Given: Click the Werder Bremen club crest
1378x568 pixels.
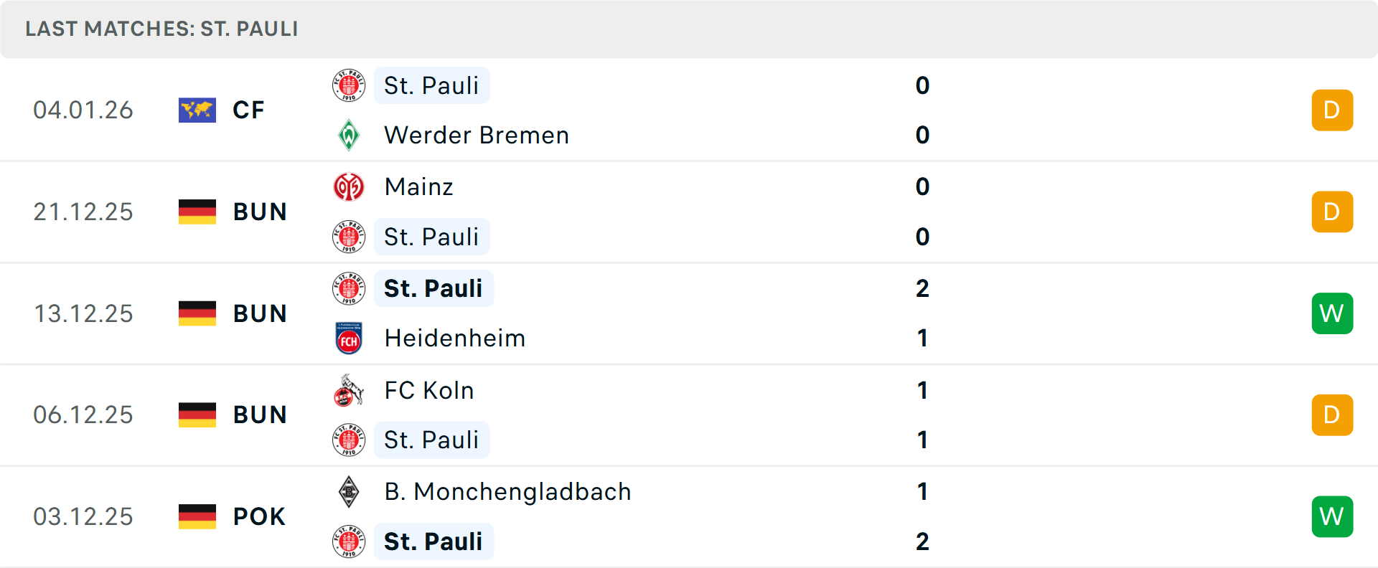Looking at the screenshot, I should click(x=349, y=135).
